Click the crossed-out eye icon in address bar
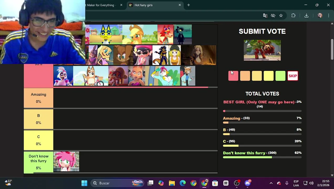The height and width of the screenshot is (189, 334). [273, 16]
